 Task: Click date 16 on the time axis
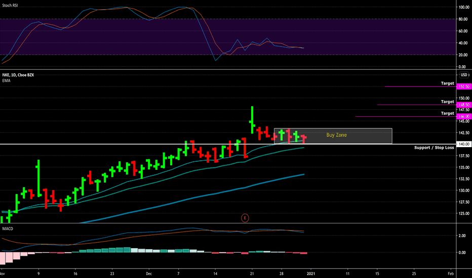pyautogui.click(x=75, y=273)
